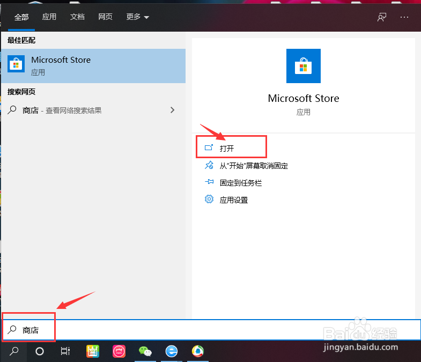
Task: Switch to the 文档 tab
Action: tap(77, 17)
